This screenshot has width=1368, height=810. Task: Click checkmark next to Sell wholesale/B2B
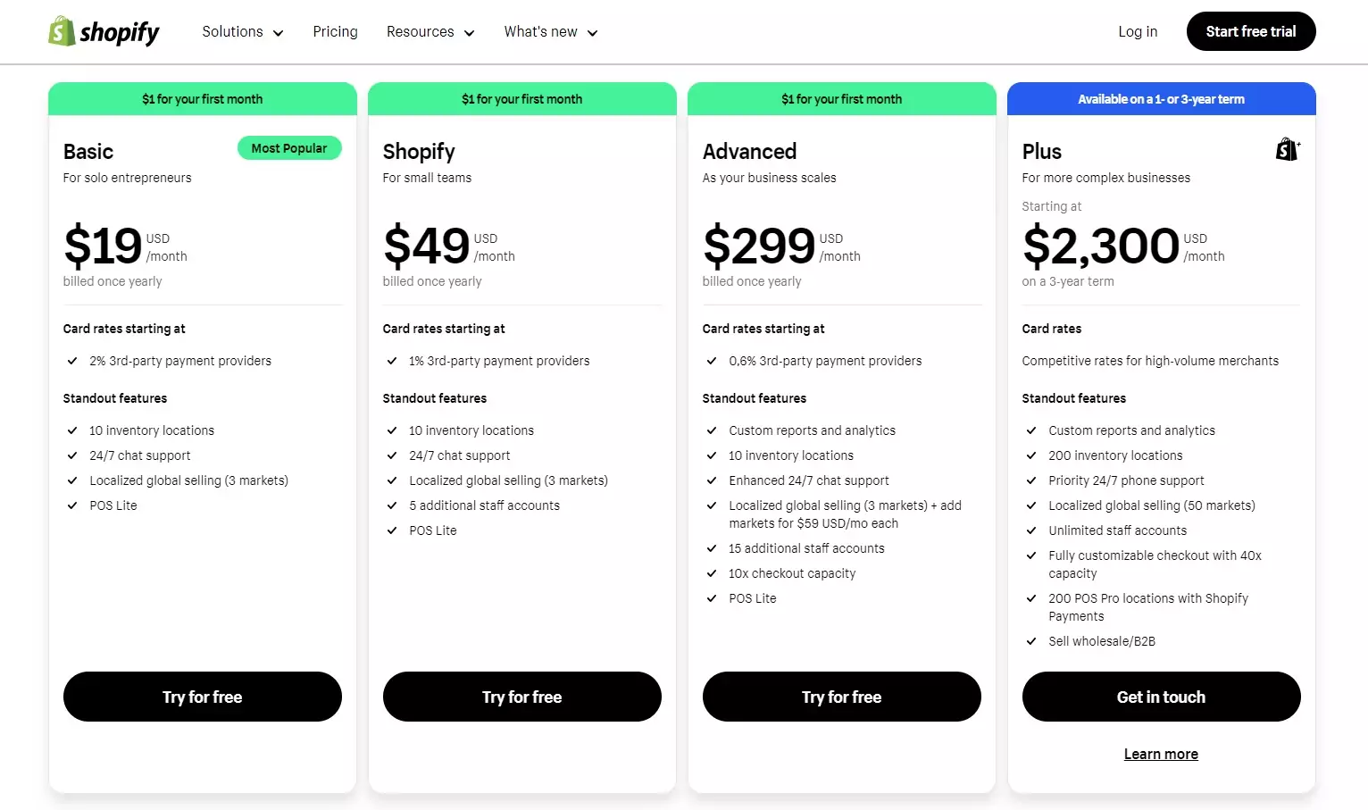1031,641
